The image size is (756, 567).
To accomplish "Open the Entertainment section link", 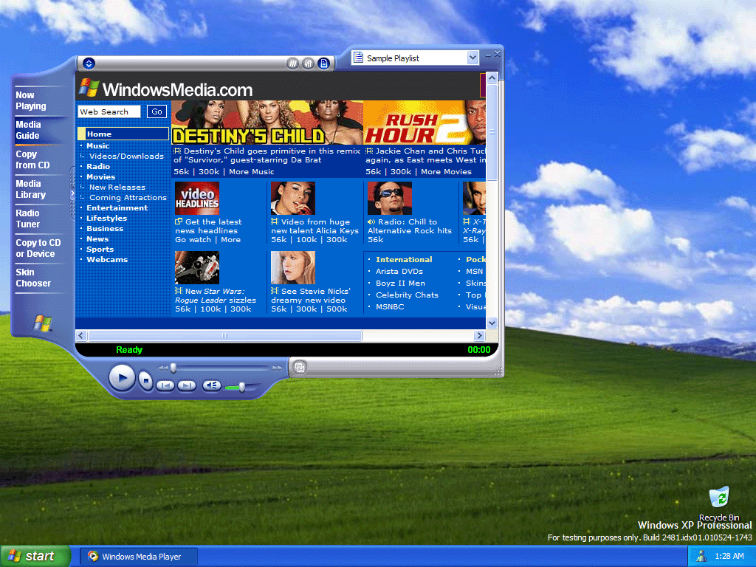I will click(117, 207).
